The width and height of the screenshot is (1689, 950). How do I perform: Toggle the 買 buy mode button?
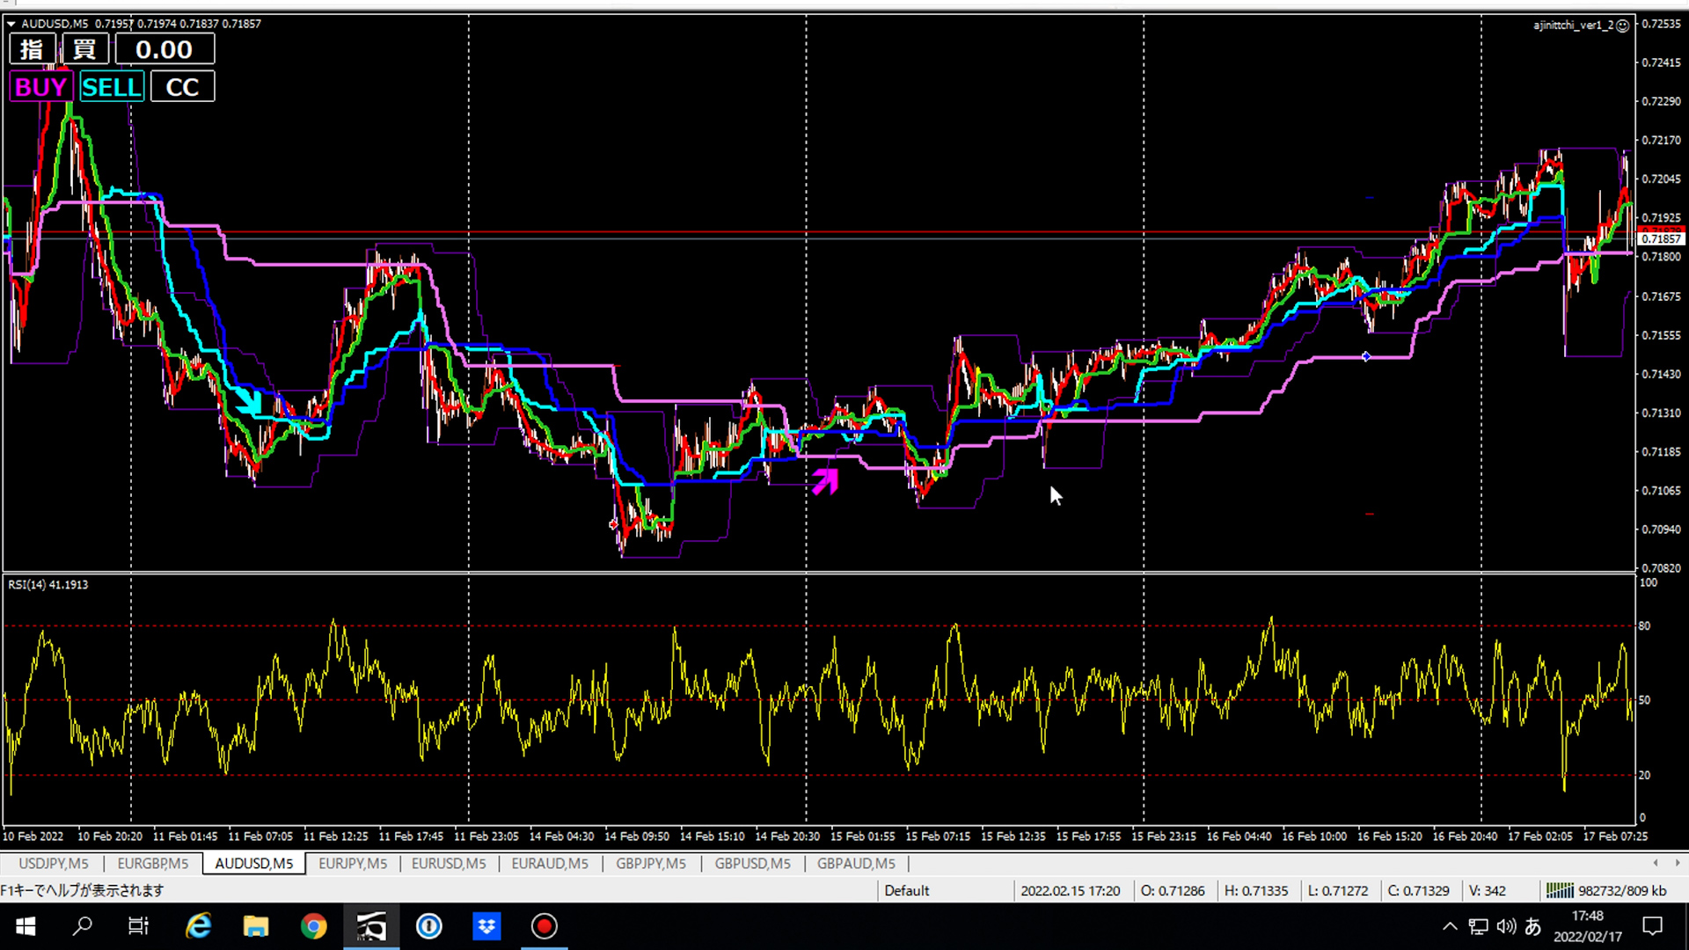coord(84,49)
